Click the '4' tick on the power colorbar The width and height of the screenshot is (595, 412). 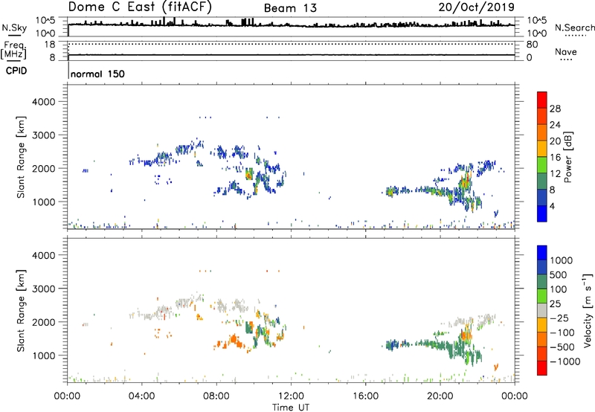pyautogui.click(x=552, y=206)
